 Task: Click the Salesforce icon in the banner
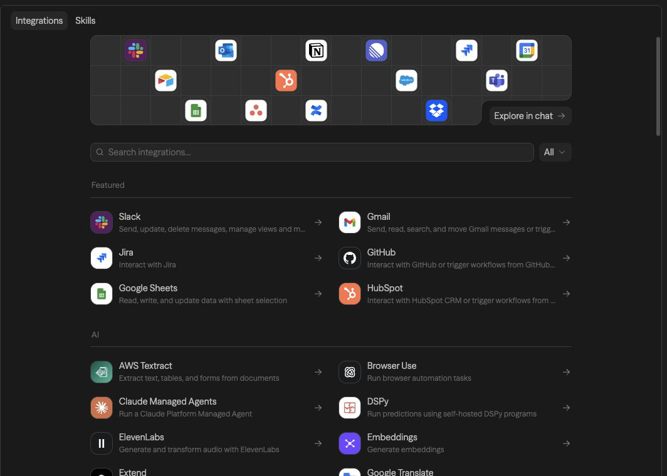click(406, 80)
